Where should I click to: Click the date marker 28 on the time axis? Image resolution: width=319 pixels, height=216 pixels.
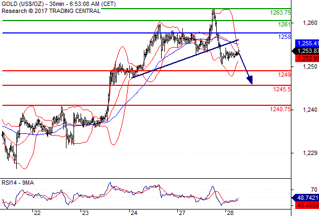click(230, 213)
